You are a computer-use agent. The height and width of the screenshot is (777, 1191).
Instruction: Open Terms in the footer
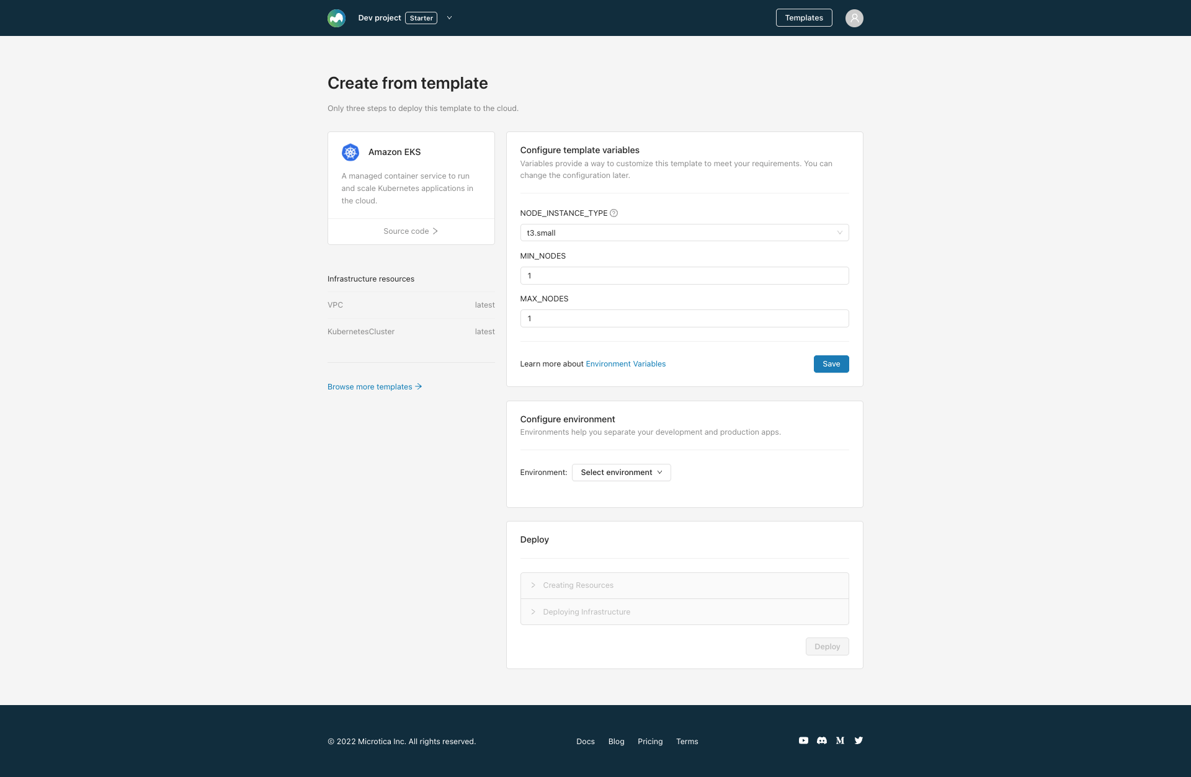click(x=687, y=742)
